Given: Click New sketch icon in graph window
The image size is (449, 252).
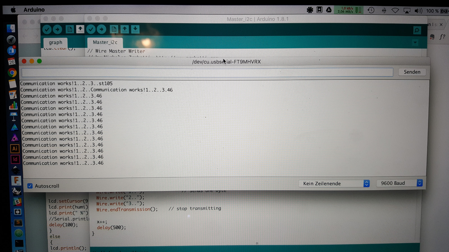Looking at the screenshot, I should pos(70,29).
